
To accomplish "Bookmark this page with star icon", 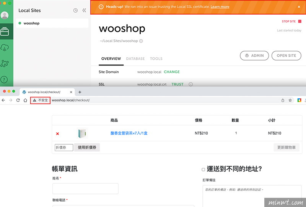I will coord(290,100).
